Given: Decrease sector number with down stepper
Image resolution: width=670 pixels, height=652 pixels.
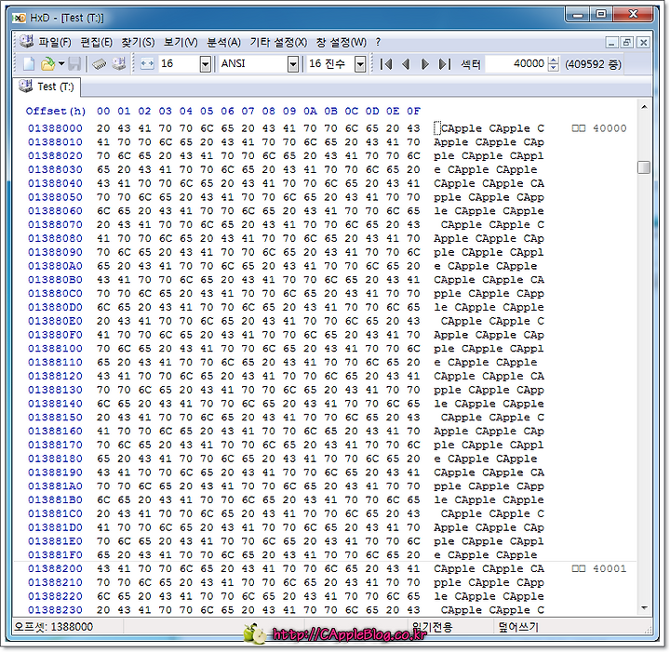Looking at the screenshot, I should (553, 68).
